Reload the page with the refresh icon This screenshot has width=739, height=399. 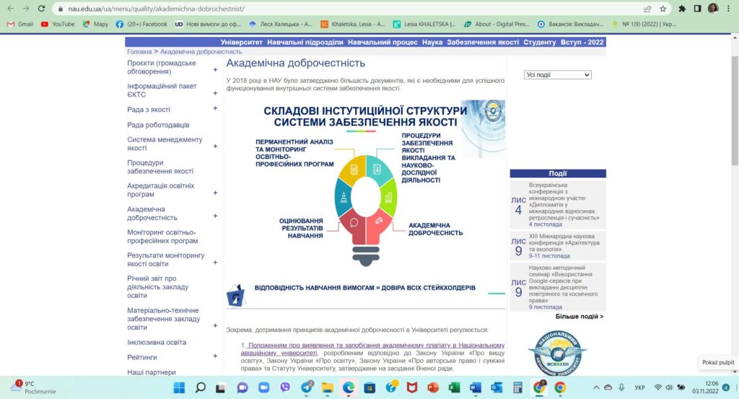[43, 9]
